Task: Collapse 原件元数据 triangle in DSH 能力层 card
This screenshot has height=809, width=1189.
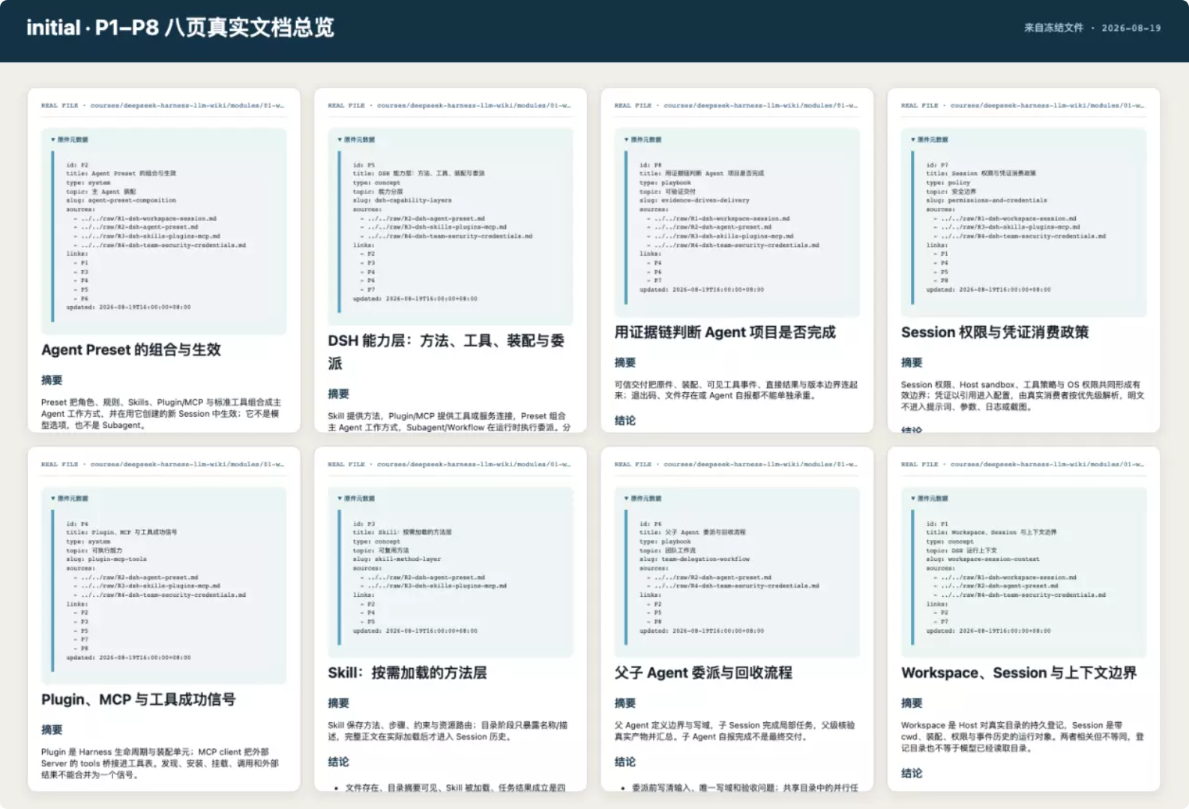Action: point(340,139)
